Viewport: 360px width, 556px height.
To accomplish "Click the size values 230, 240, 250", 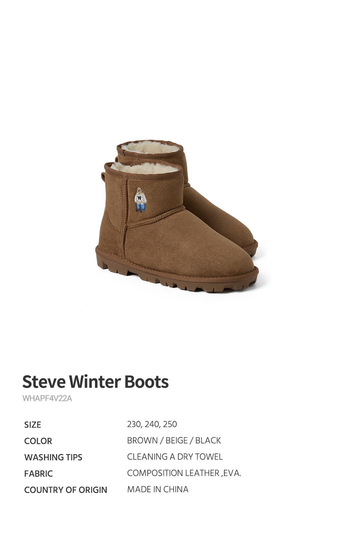I will [152, 424].
